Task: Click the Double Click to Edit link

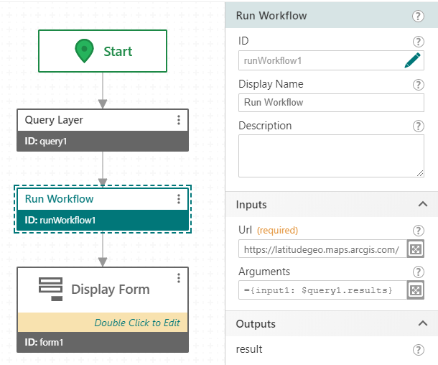Action: 138,323
